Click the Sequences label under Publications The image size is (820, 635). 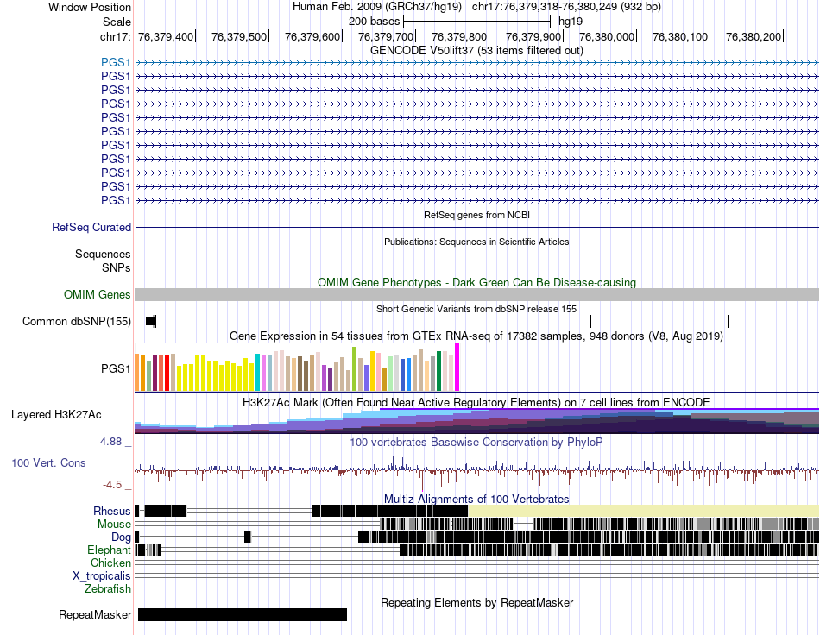click(x=103, y=255)
